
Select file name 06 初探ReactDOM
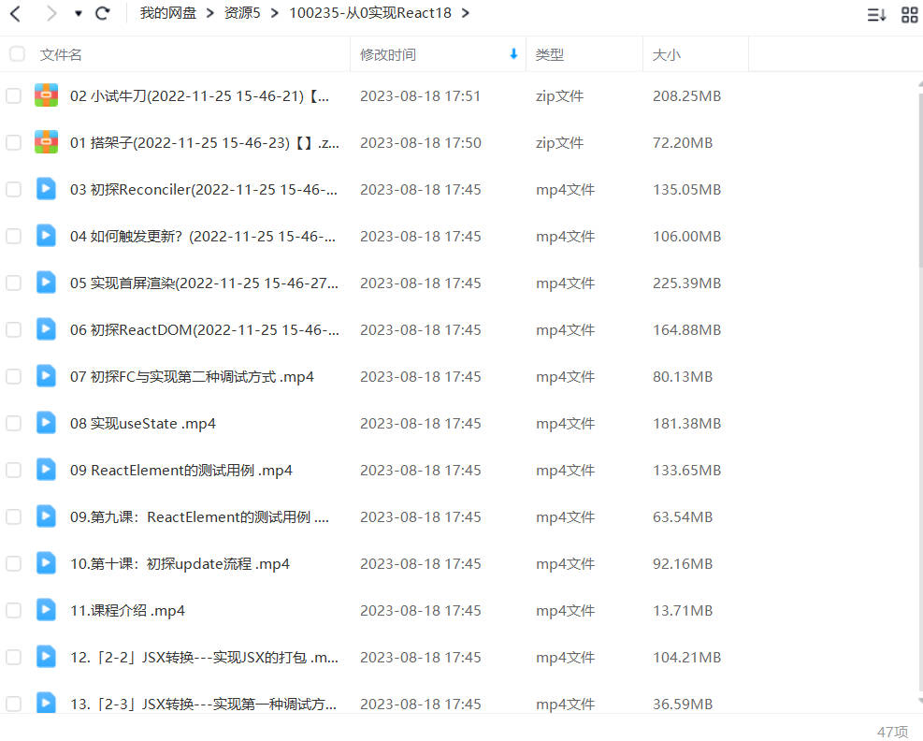[x=204, y=330]
